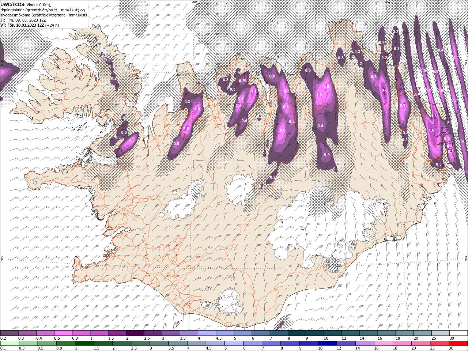
Task: Pick the darkest purple 2–2.5 upper legend swatch
Action: 135,333
